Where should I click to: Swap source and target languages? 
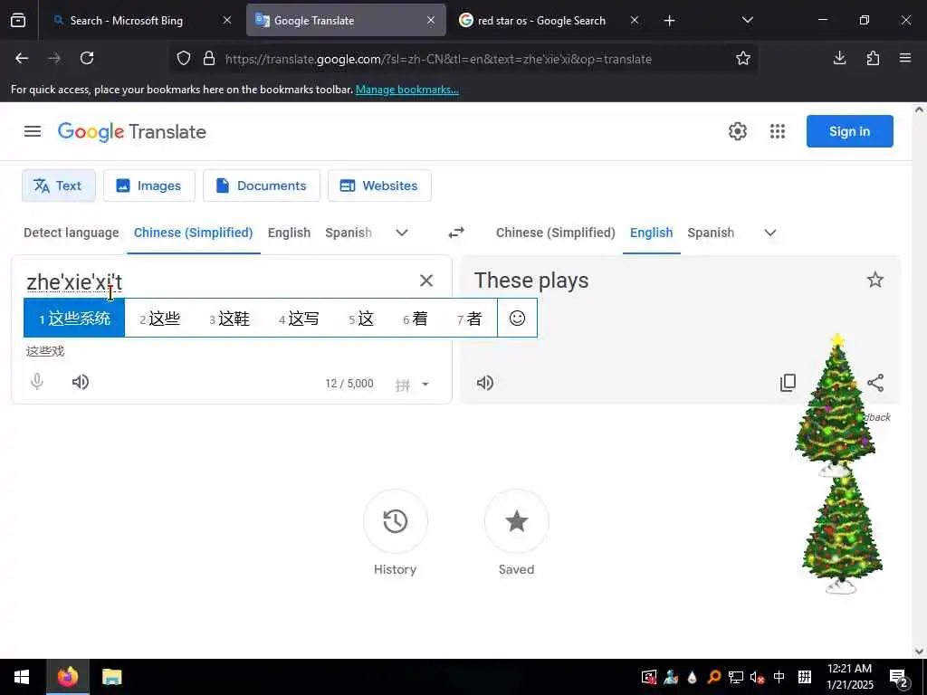pyautogui.click(x=456, y=233)
